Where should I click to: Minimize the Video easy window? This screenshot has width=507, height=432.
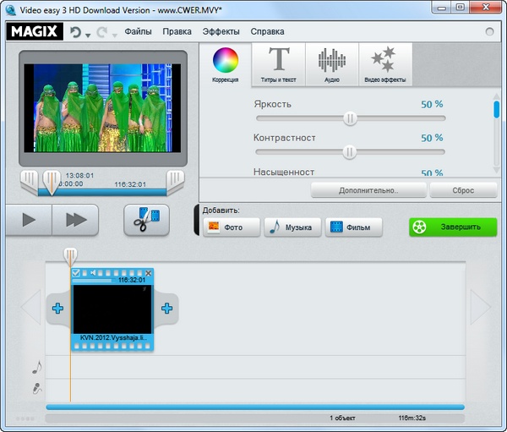click(442, 8)
